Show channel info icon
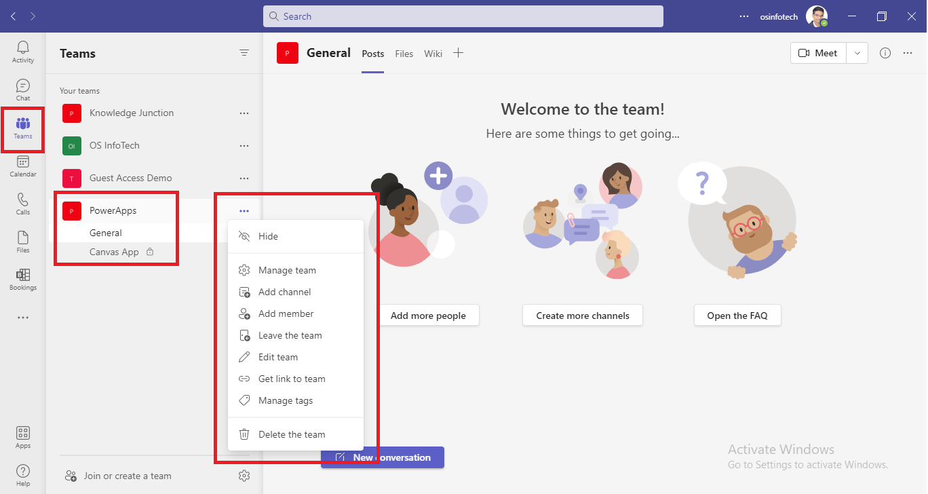928x494 pixels. 885,53
